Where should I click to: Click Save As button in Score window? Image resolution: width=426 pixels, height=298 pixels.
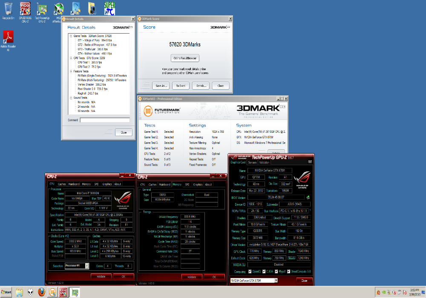[x=161, y=86]
